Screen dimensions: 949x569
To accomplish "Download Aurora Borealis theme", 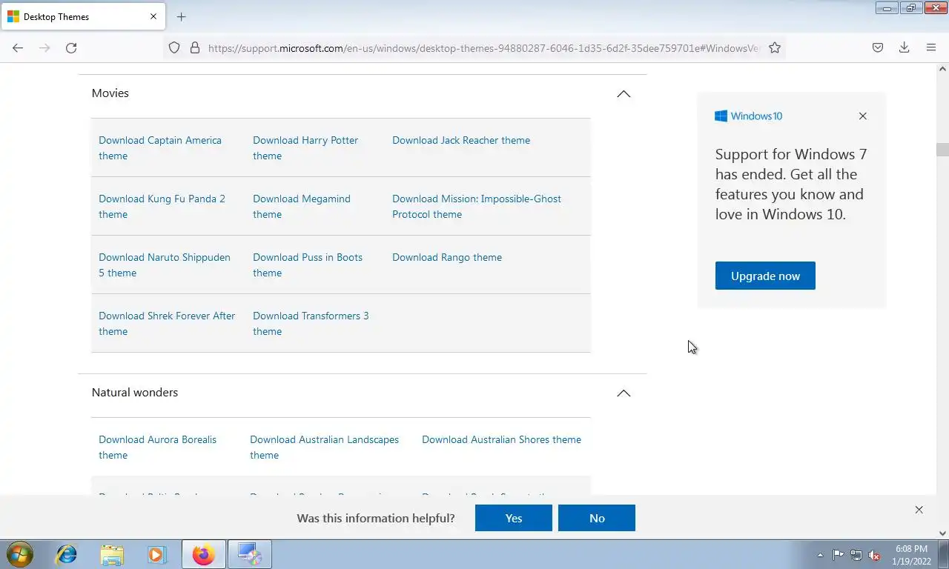I will pyautogui.click(x=157, y=447).
